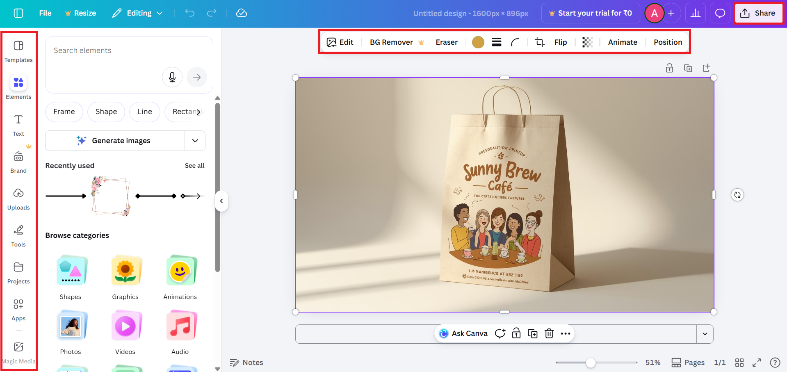
Task: Click the corner rounding icon
Action: pos(515,42)
